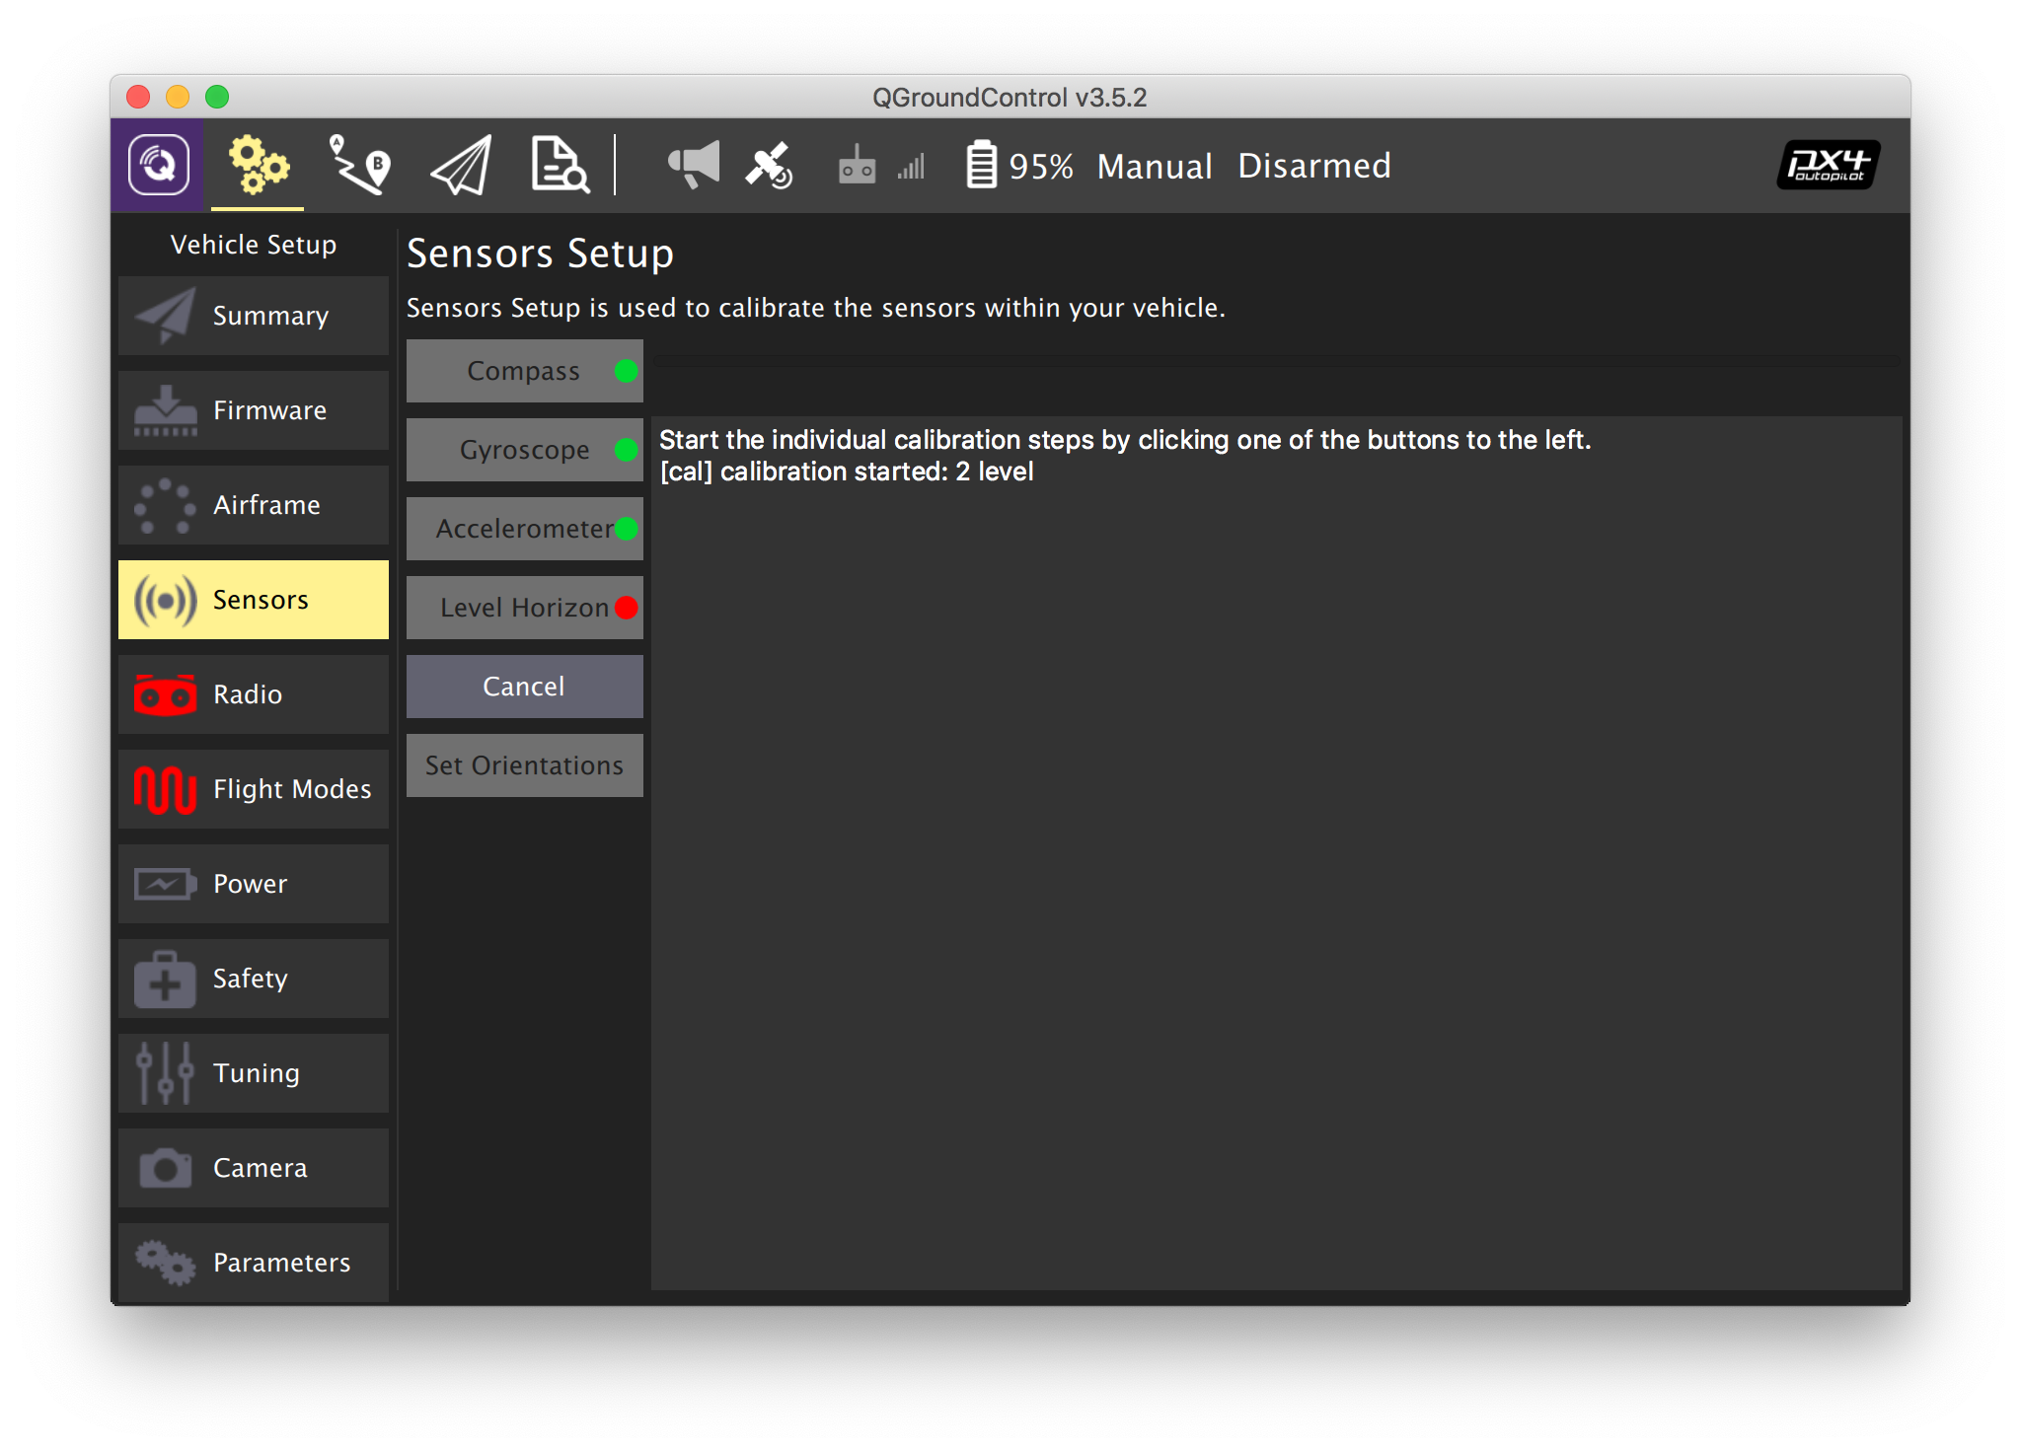Click the '[cal] calibration started: 2 level' line
Screen dimensions: 2021x1452
tap(847, 472)
